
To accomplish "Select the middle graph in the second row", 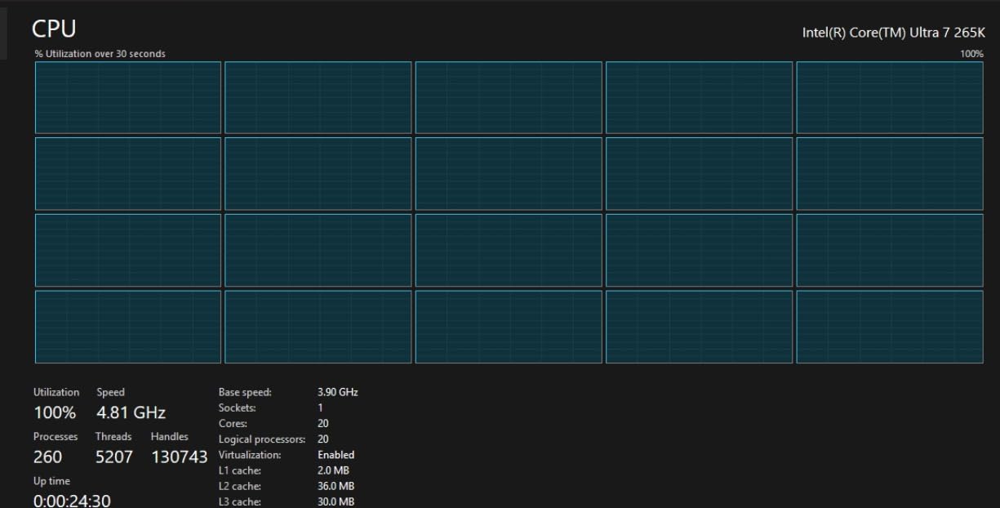I will pyautogui.click(x=509, y=174).
